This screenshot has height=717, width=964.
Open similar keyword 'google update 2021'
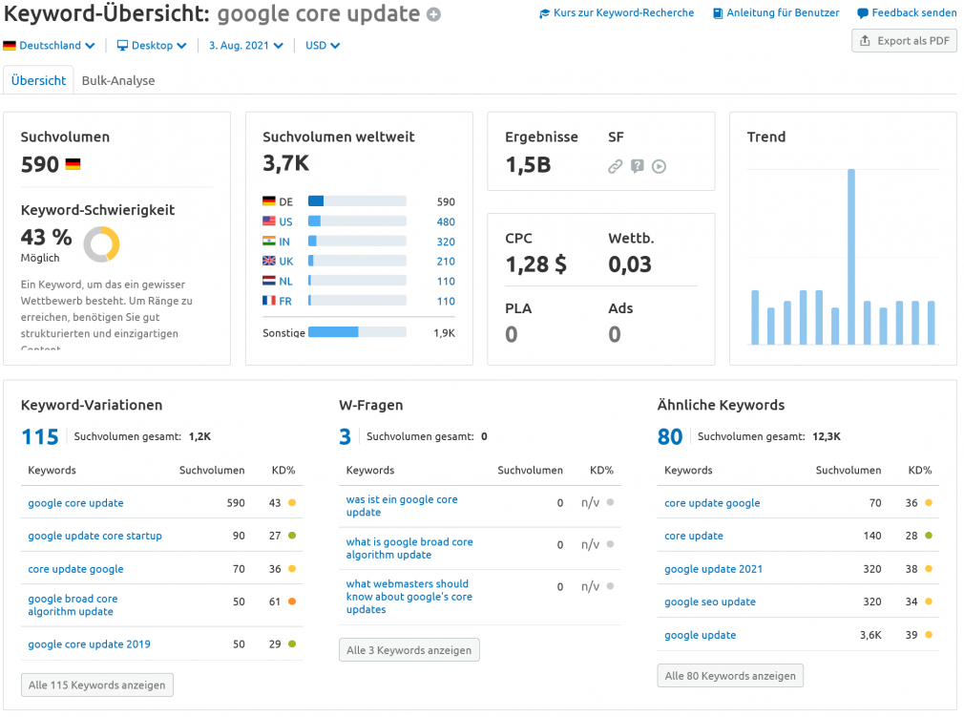point(713,569)
